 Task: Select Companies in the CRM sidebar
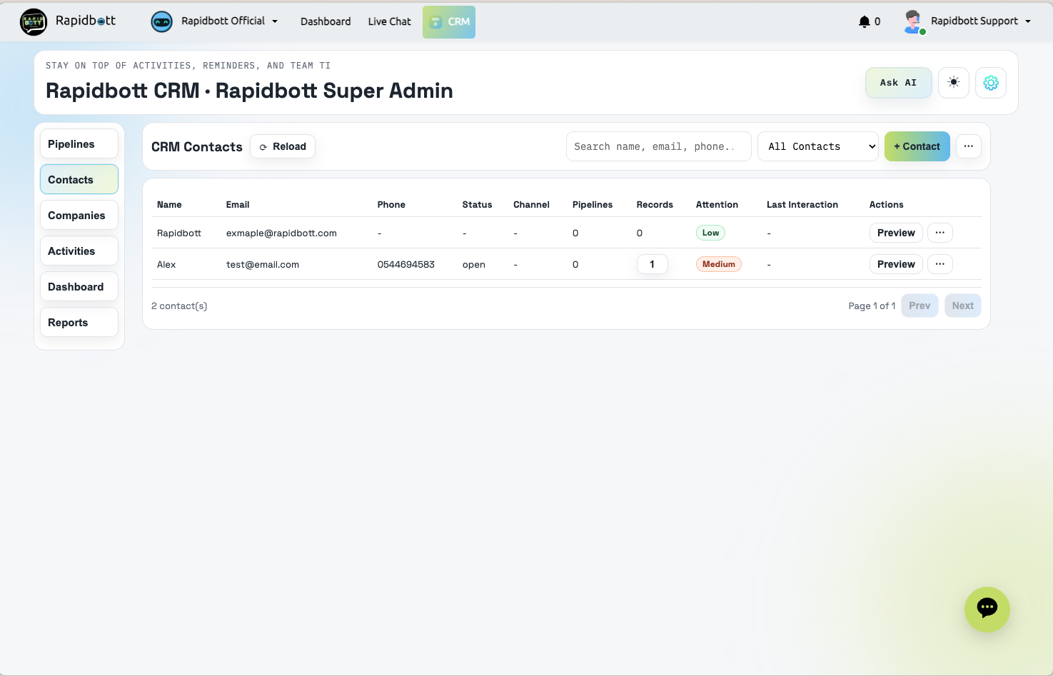pyautogui.click(x=79, y=215)
